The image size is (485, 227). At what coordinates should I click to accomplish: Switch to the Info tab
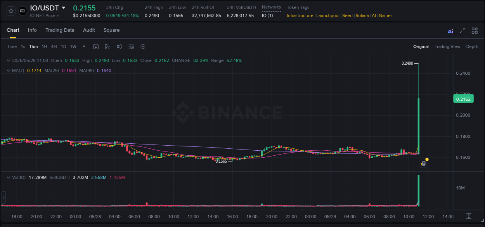click(32, 30)
